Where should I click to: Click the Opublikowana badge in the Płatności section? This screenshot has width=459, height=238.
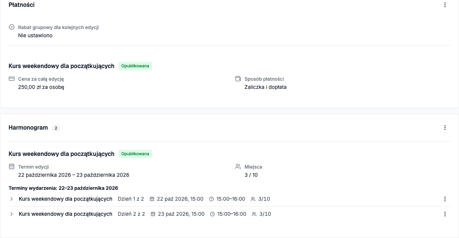(135, 66)
